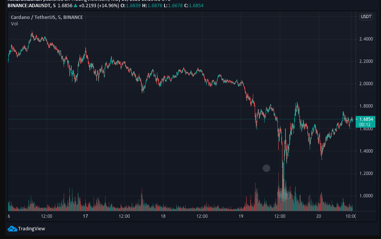
Task: Click the 1.4000 price axis label
Action: [366, 151]
